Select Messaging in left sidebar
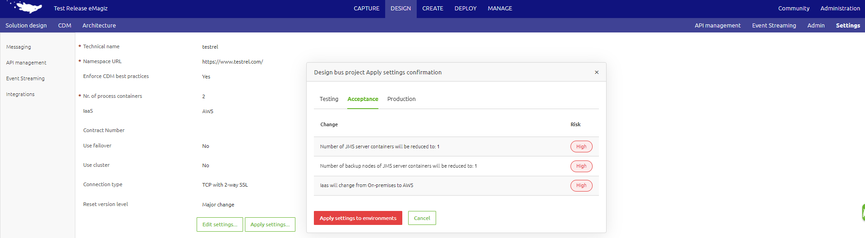 18,47
